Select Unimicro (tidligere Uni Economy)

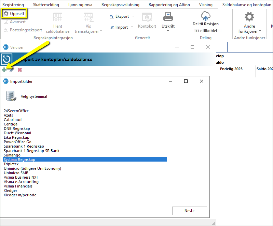coord(32,168)
